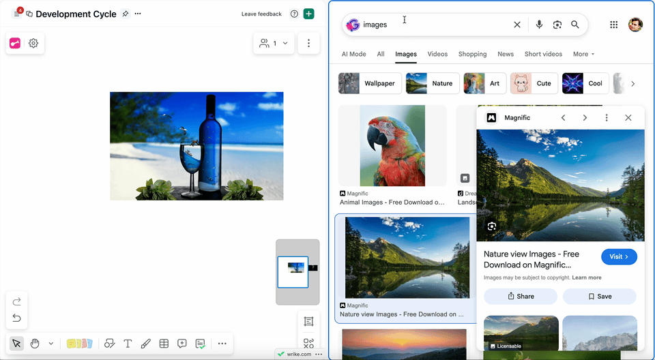Open the wrike.com ellipsis menu
The image size is (655, 360).
(x=319, y=354)
